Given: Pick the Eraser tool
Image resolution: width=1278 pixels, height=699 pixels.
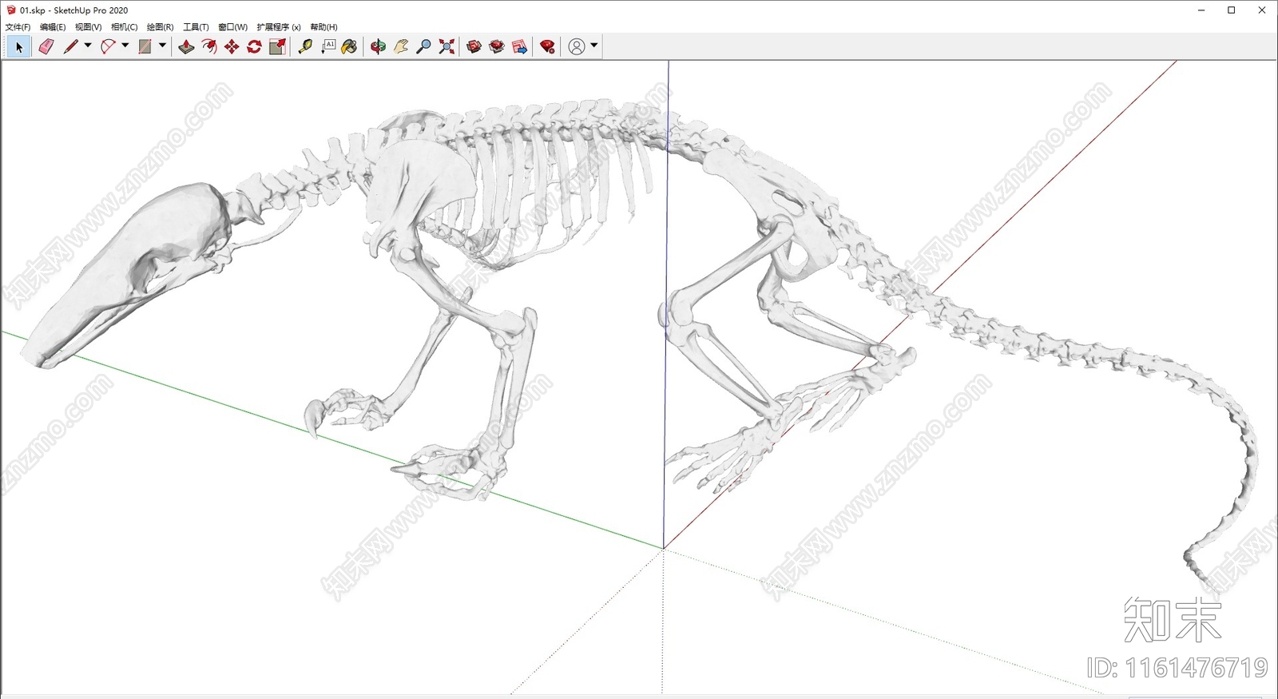Looking at the screenshot, I should coord(46,47).
